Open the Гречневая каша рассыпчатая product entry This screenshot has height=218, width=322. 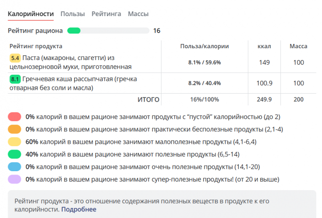76,83
